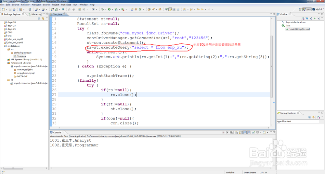This screenshot has width=325, height=174.
Task: Click Remove All Terminated Launches icon
Action: coord(231,133)
